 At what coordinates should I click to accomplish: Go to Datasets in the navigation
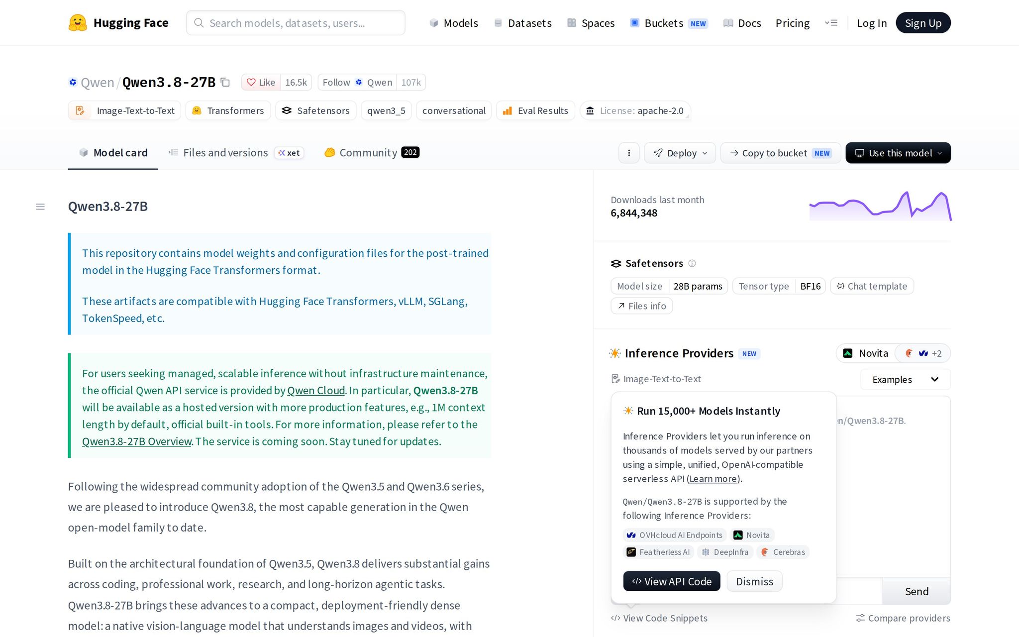(522, 23)
